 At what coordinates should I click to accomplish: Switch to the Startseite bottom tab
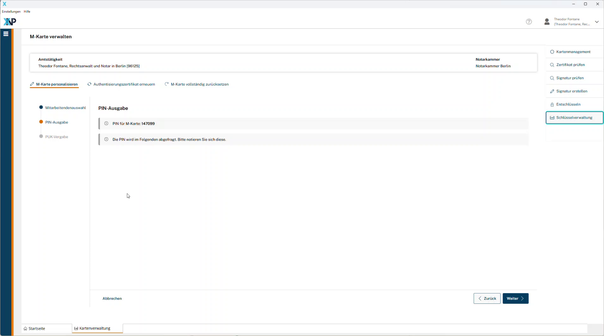pyautogui.click(x=36, y=328)
